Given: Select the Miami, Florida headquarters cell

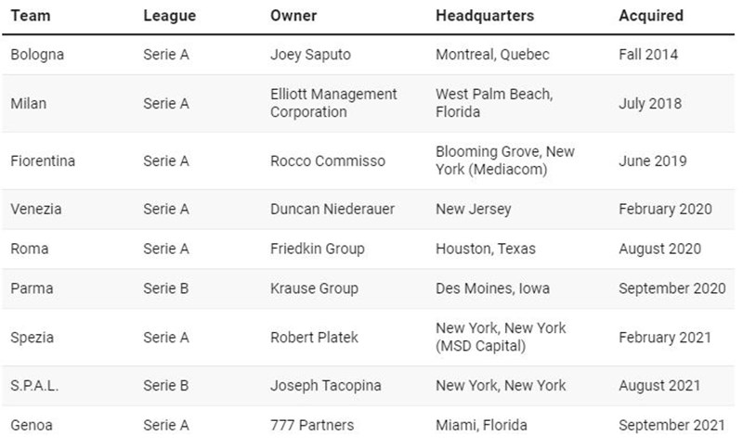Looking at the screenshot, I should click(481, 426).
